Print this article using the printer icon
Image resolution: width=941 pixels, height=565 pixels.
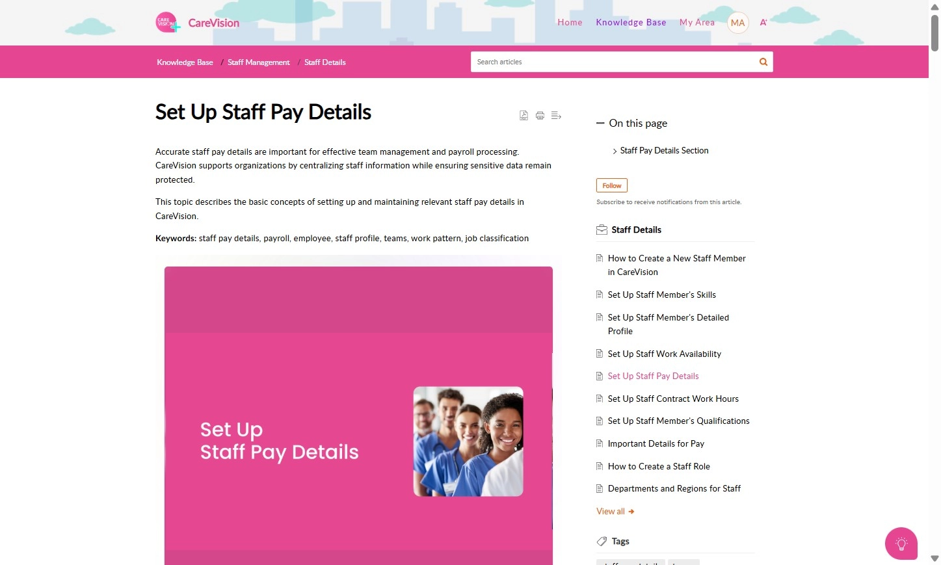pyautogui.click(x=540, y=116)
